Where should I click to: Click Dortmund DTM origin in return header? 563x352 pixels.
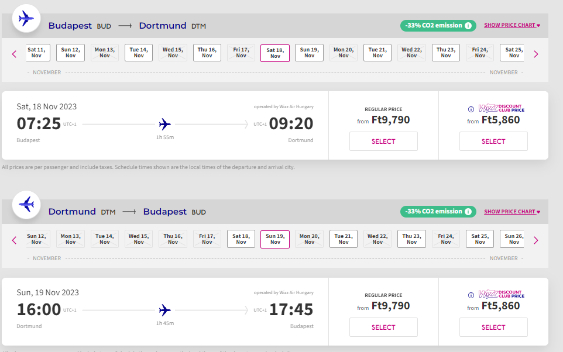(x=82, y=212)
